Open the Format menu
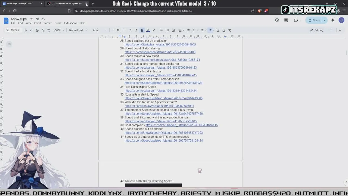Screen dimensions: 348x196 48,23
